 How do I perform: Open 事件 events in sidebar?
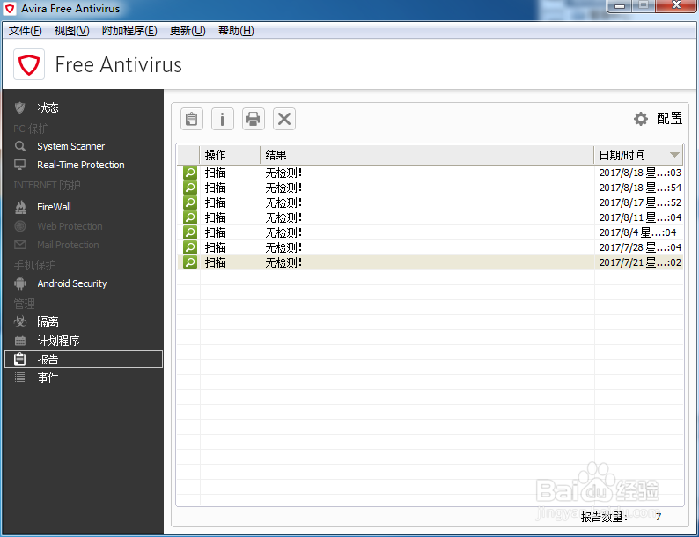(x=48, y=378)
